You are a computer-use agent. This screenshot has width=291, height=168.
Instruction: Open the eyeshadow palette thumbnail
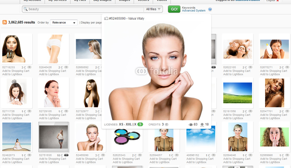point(127,137)
